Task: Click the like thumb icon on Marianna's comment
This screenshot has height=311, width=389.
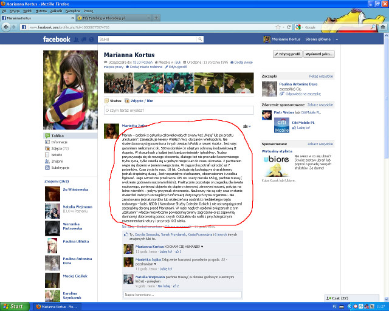Action: click(177, 251)
